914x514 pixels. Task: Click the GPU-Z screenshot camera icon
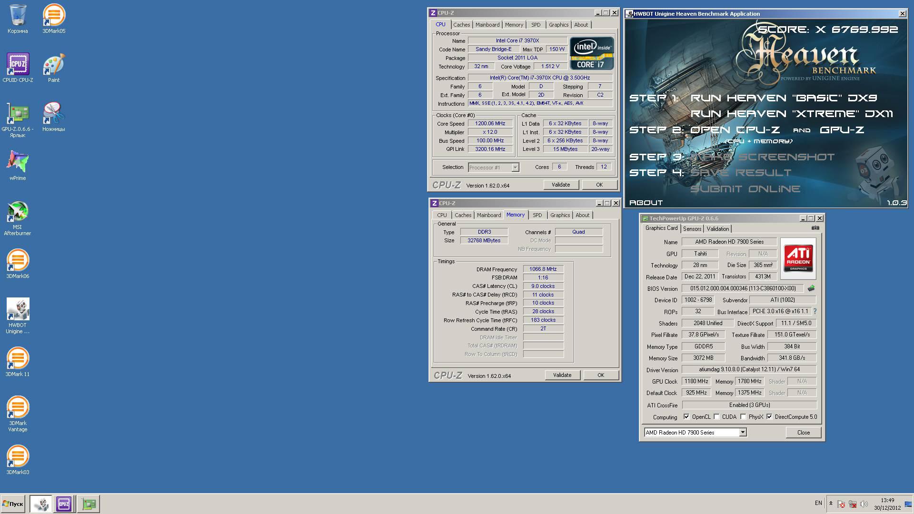(x=815, y=228)
